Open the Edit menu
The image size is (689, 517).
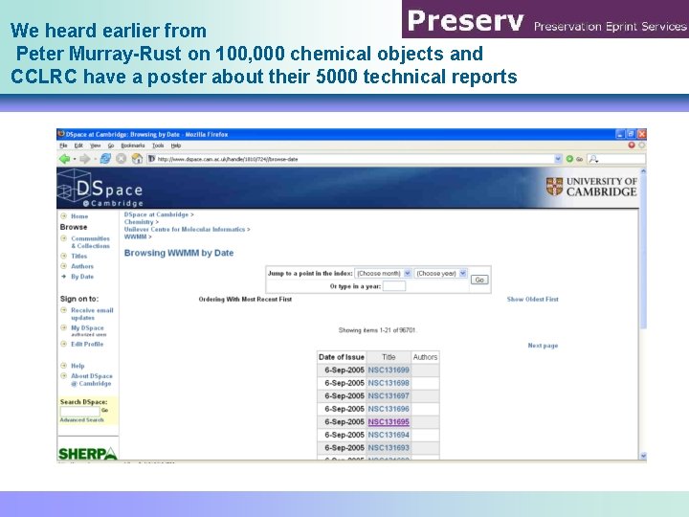coord(78,146)
